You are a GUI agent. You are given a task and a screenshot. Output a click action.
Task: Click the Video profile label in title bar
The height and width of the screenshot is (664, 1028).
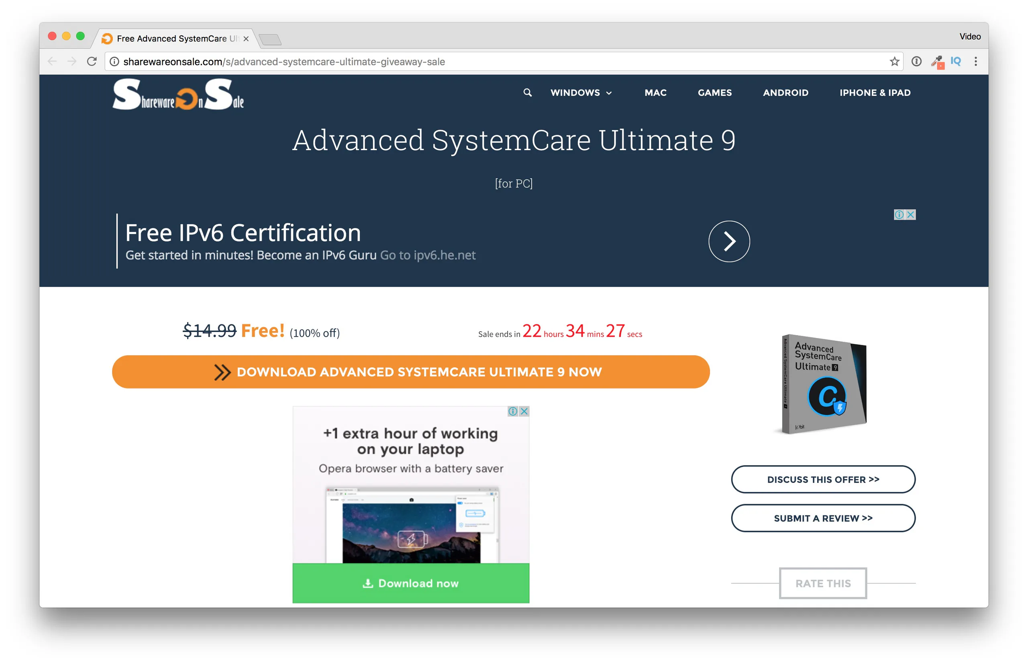pyautogui.click(x=970, y=37)
